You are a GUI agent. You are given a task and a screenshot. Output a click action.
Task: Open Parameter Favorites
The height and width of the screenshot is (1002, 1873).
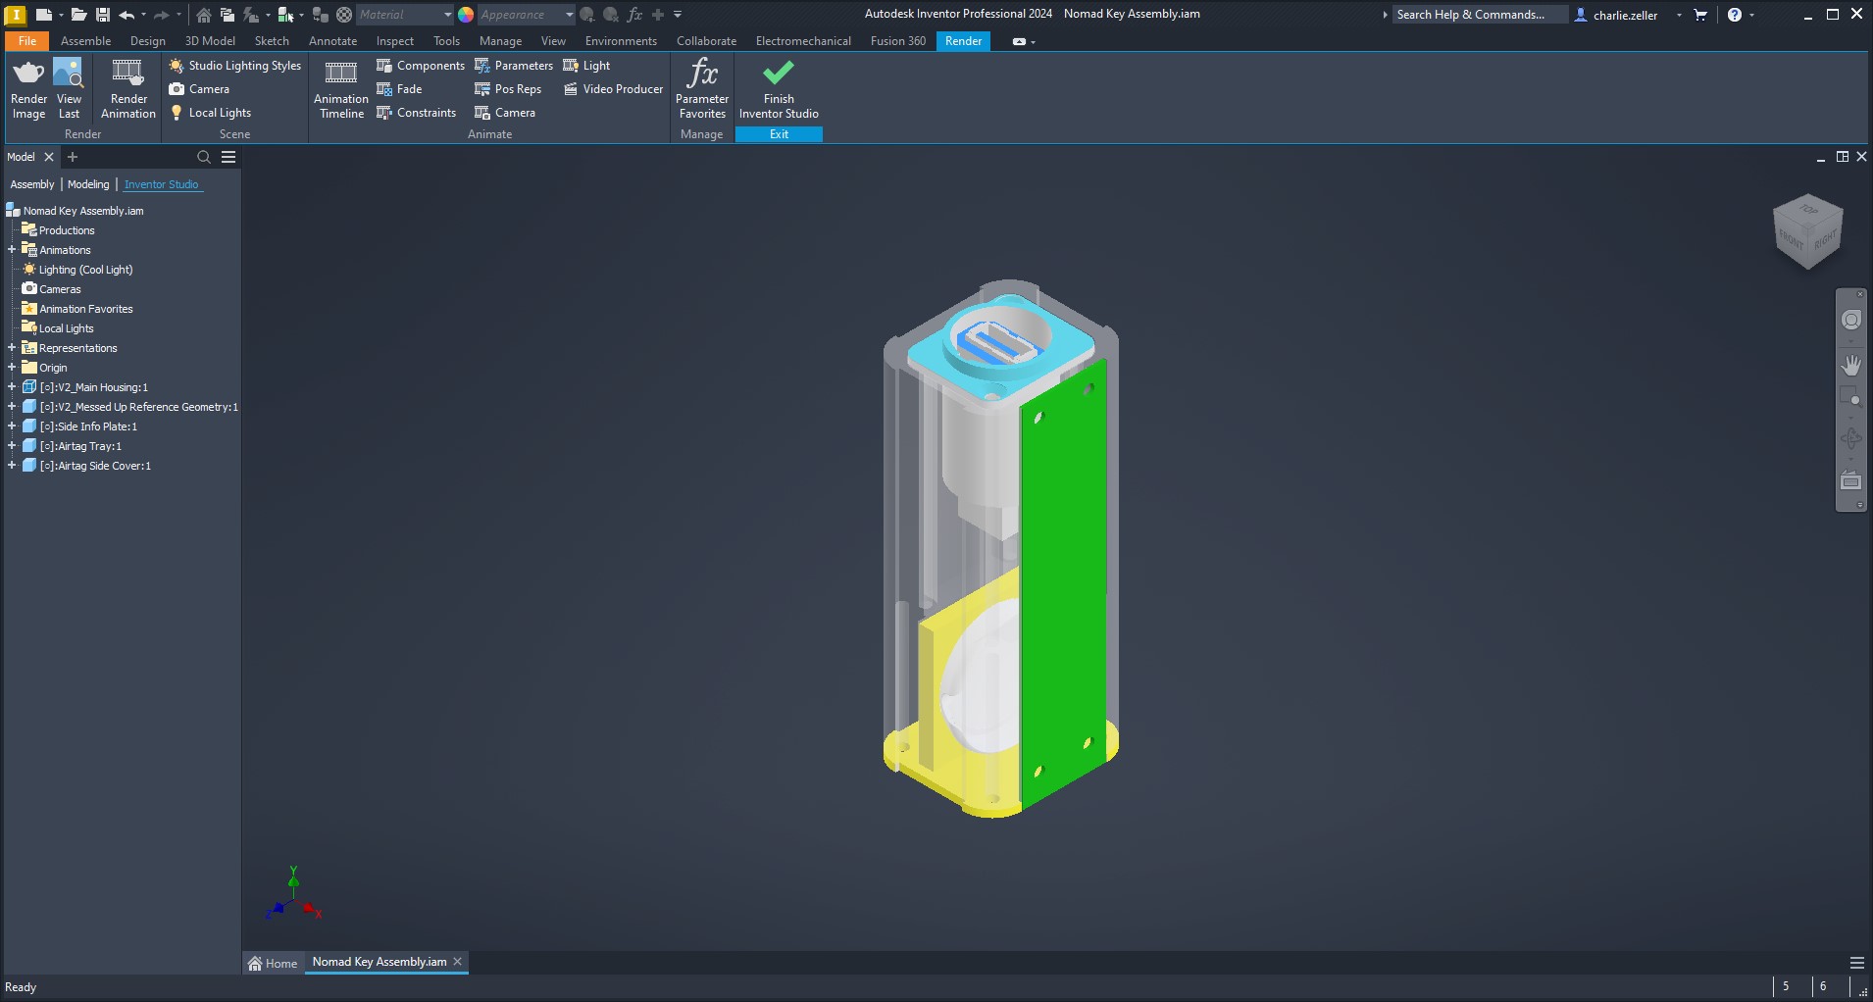[702, 88]
